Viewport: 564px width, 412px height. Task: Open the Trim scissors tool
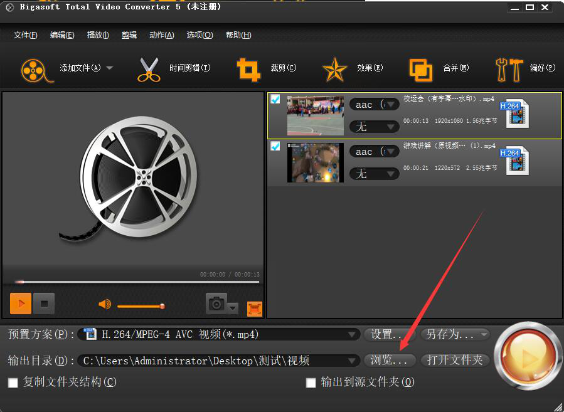coord(149,70)
